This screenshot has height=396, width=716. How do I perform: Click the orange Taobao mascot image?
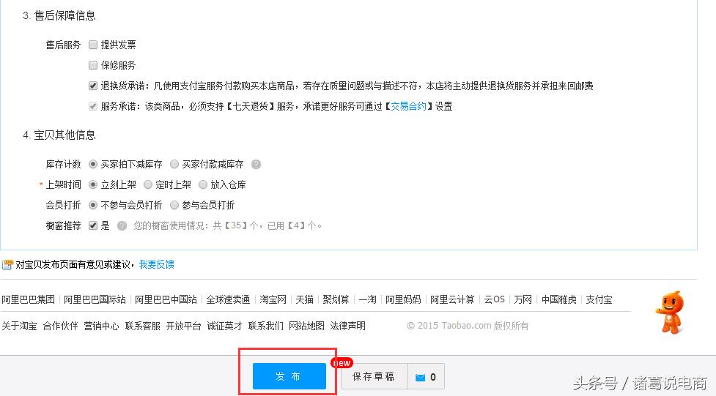pos(671,313)
